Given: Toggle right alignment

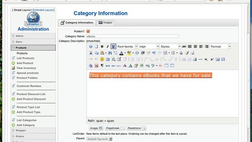Looking at the screenshot, I should (207, 47).
